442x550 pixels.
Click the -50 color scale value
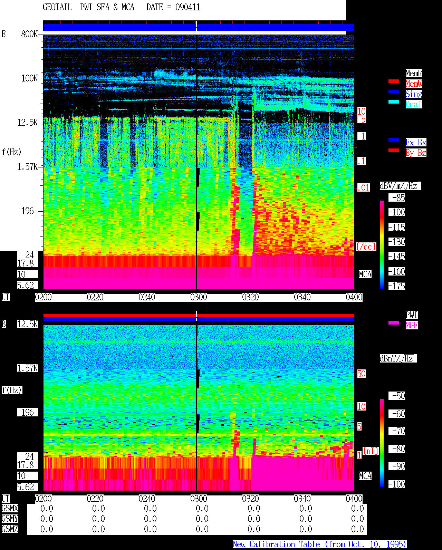(x=397, y=396)
